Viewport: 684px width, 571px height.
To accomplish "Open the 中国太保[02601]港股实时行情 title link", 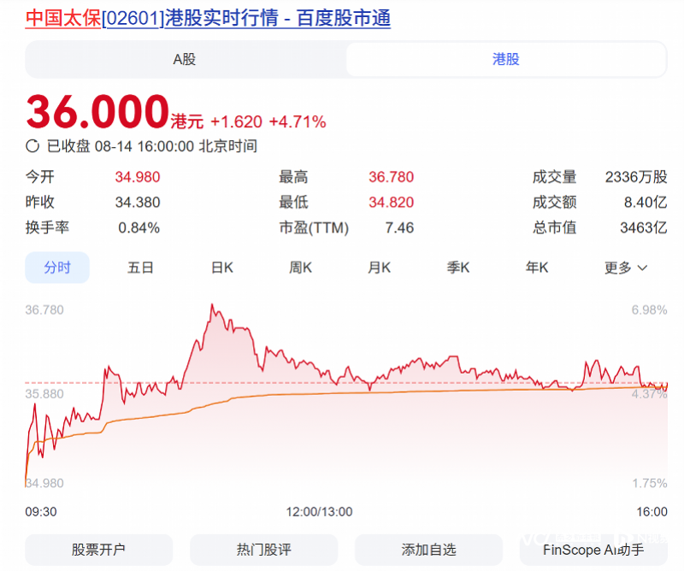I will (x=208, y=18).
